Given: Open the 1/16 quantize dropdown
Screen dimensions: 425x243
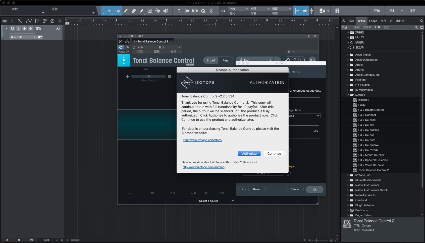Looking at the screenshot, I should click(x=238, y=9).
